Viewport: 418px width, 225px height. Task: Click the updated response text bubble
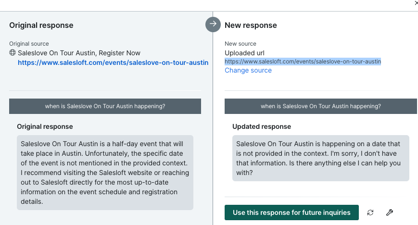321,158
